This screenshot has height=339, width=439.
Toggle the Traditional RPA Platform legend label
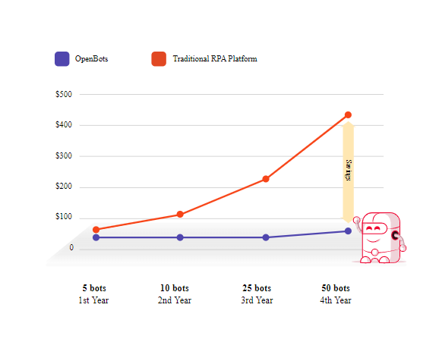point(215,58)
